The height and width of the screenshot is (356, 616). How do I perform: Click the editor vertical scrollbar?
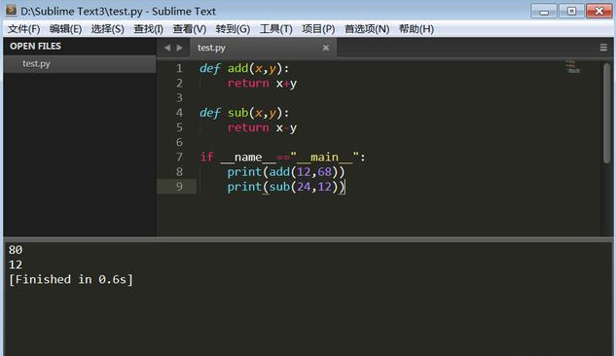pos(607,113)
